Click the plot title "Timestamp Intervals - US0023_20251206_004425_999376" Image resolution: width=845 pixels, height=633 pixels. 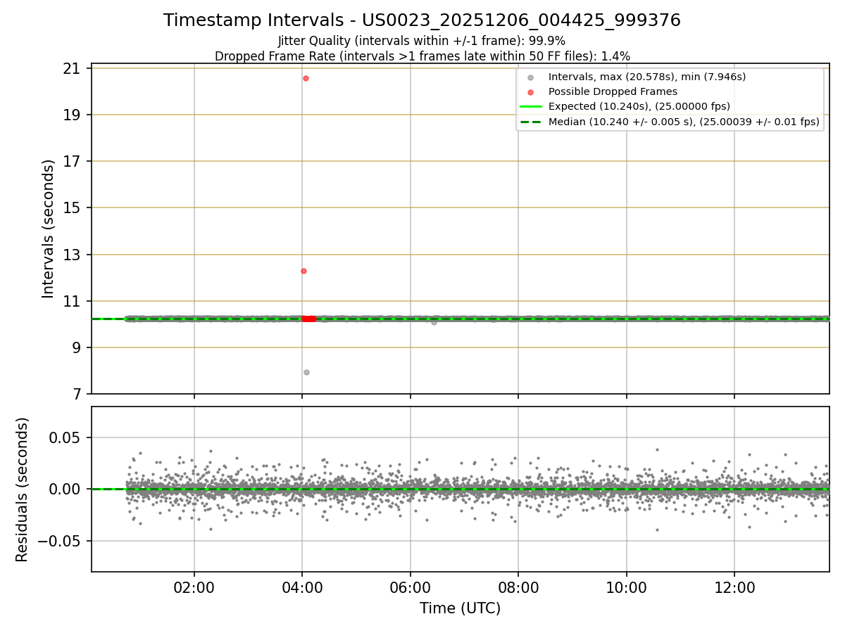tap(422, 20)
